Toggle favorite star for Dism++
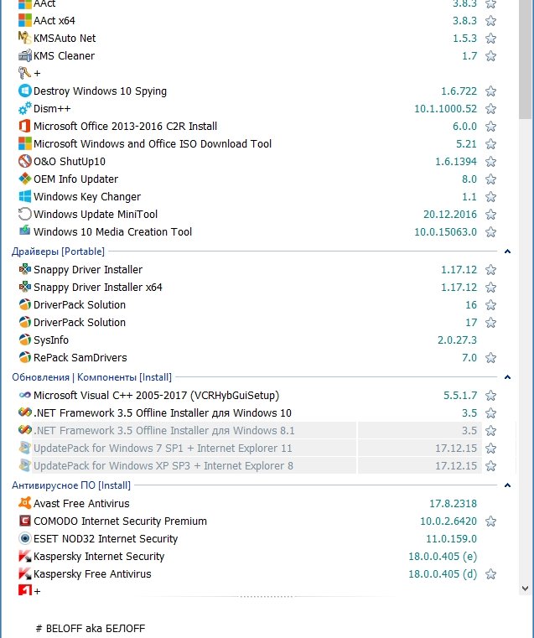This screenshot has height=638, width=534. click(x=491, y=109)
